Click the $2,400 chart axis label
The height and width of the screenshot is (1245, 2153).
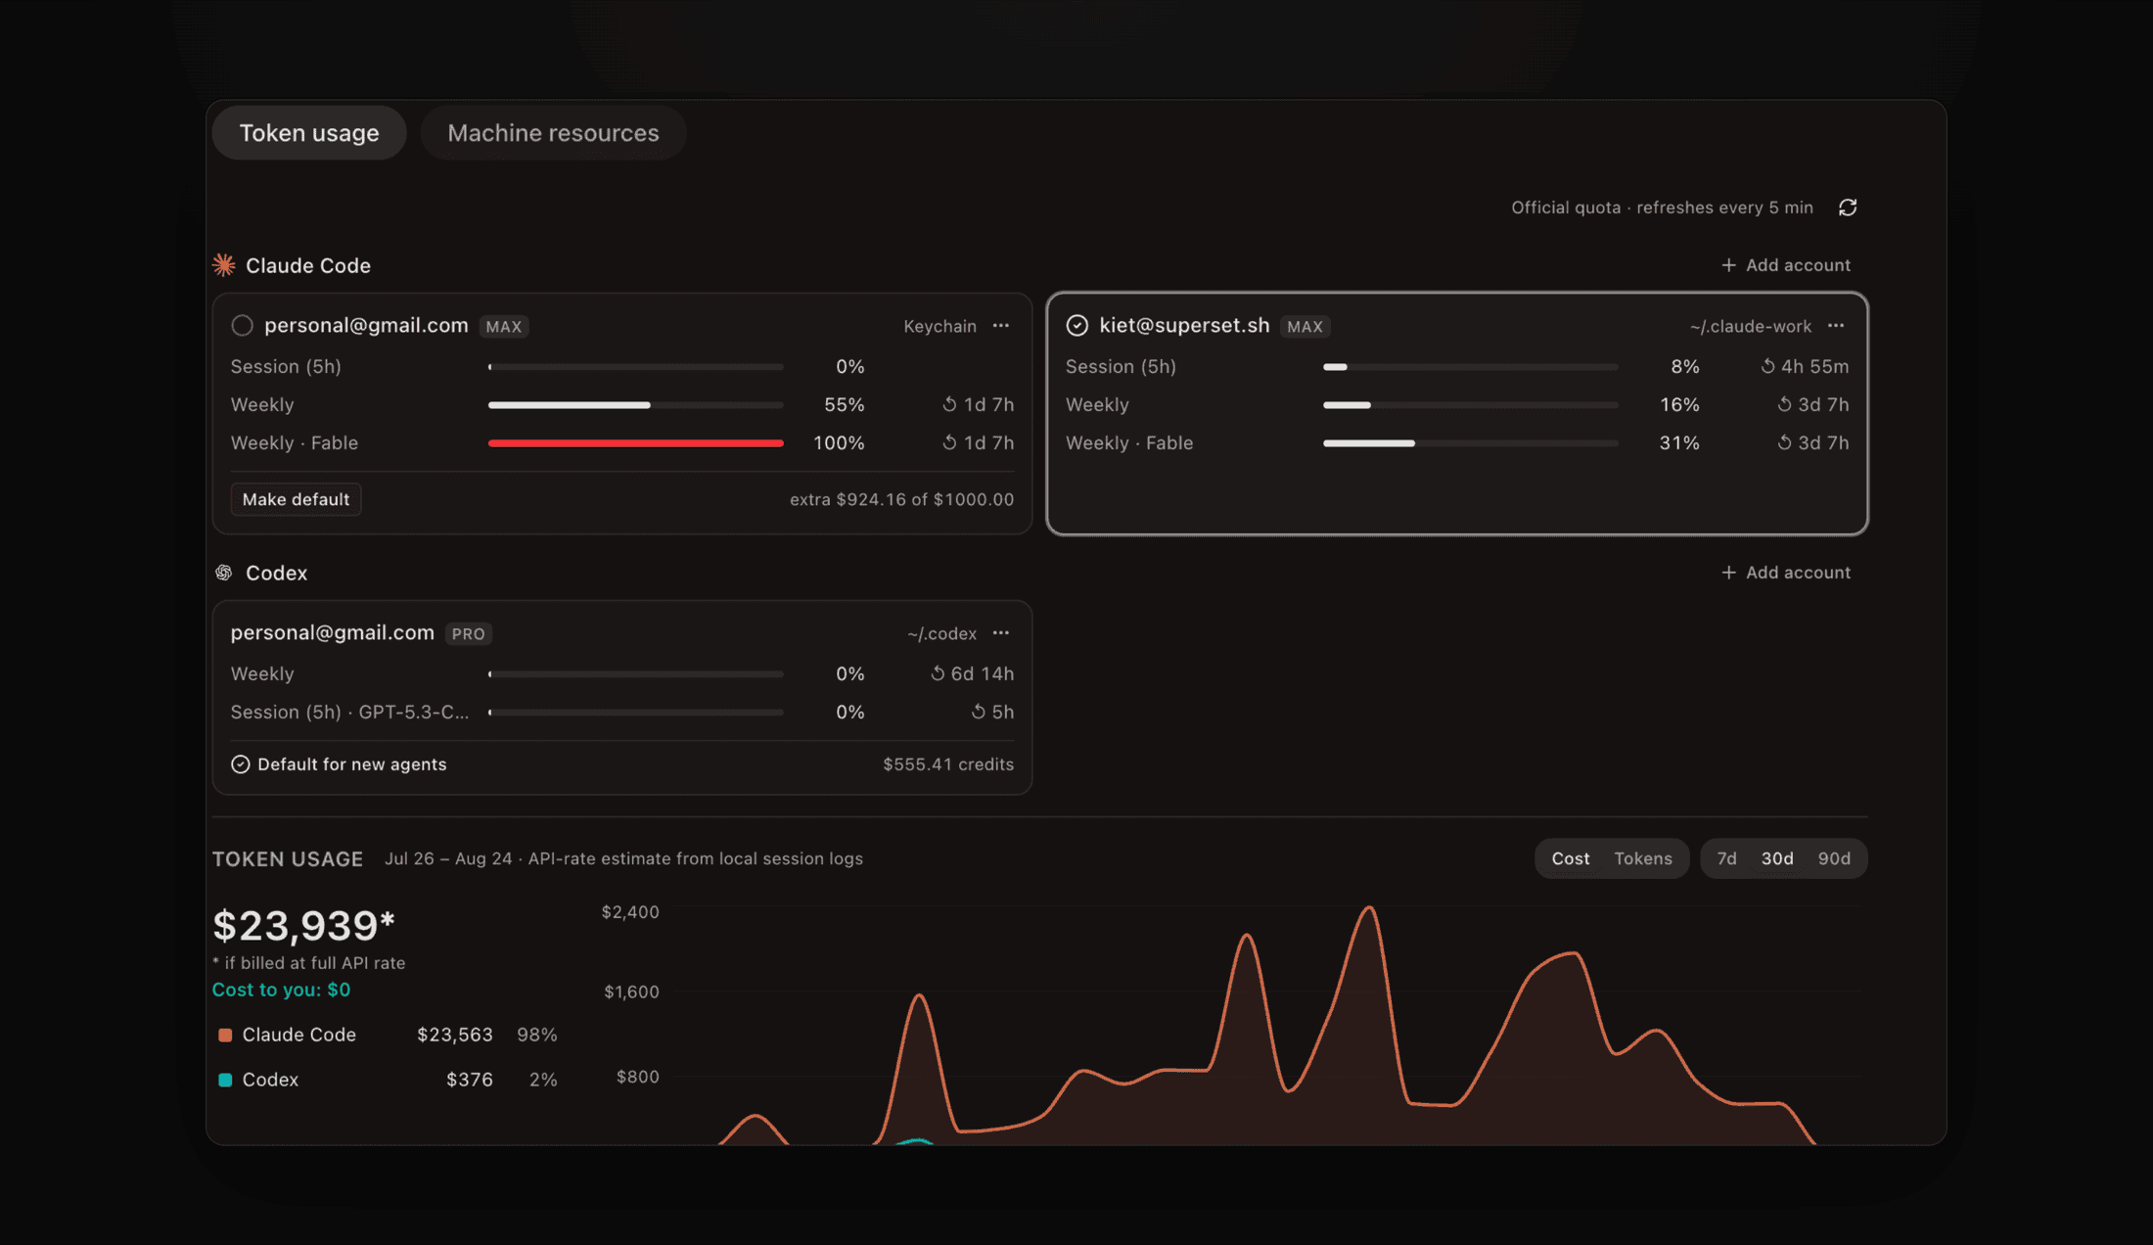tap(630, 912)
